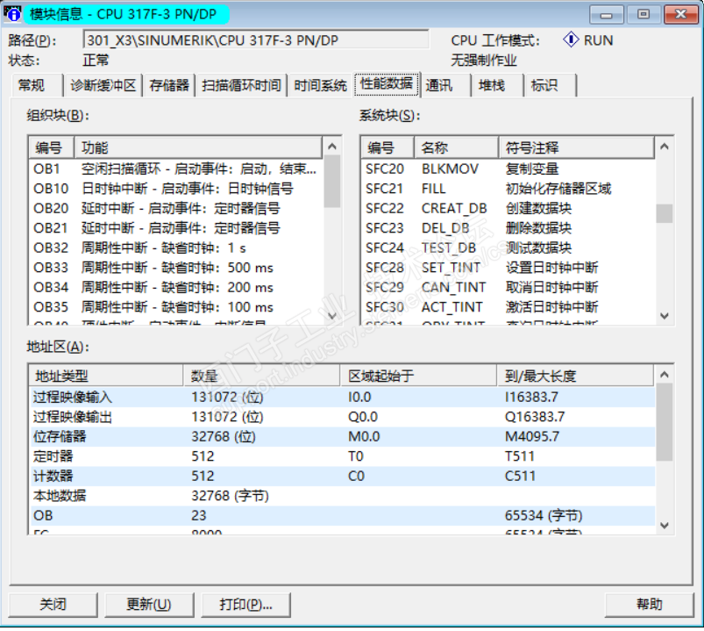Select the OB20 延时中断 row

[176, 209]
